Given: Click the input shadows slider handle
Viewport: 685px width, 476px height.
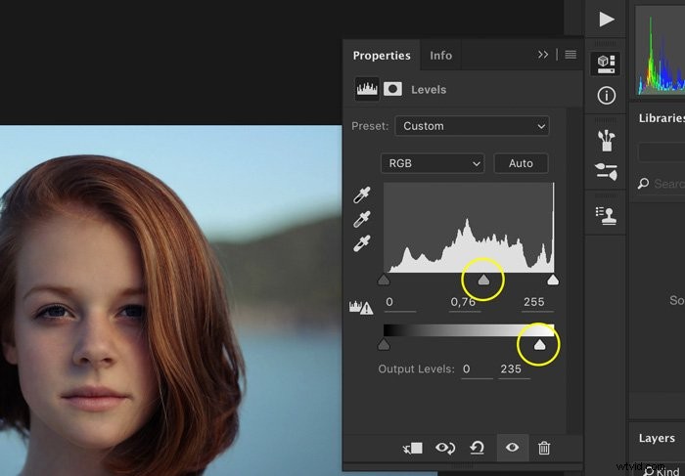Looking at the screenshot, I should pos(384,280).
